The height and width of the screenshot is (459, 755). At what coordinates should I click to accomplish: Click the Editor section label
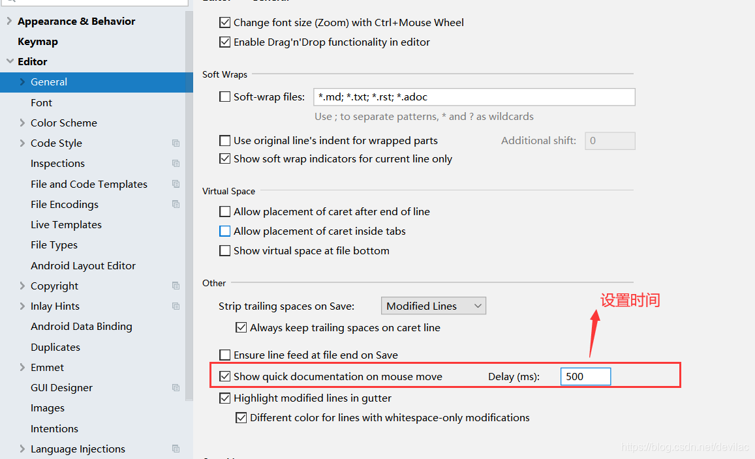point(32,61)
